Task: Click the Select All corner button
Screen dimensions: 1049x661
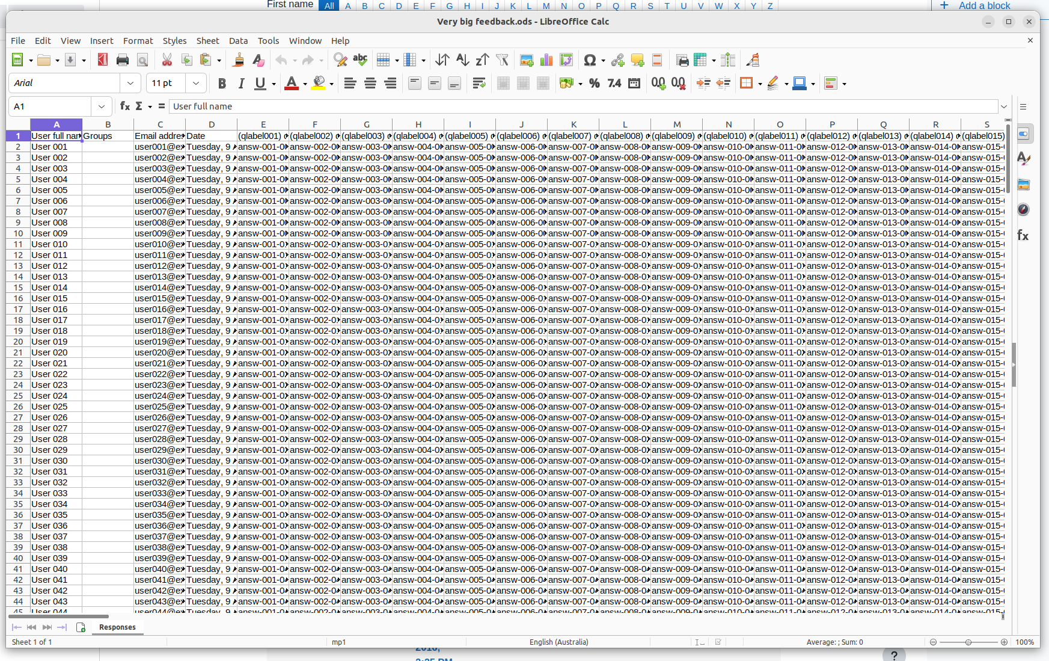Action: [18, 125]
